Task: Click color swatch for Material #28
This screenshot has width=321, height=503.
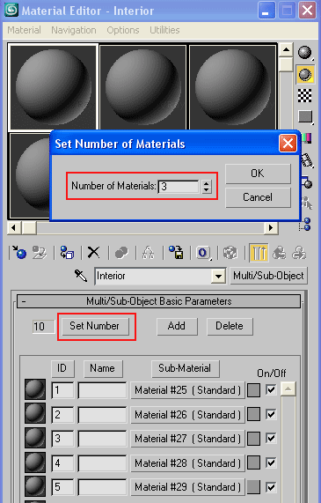Action: (x=254, y=462)
